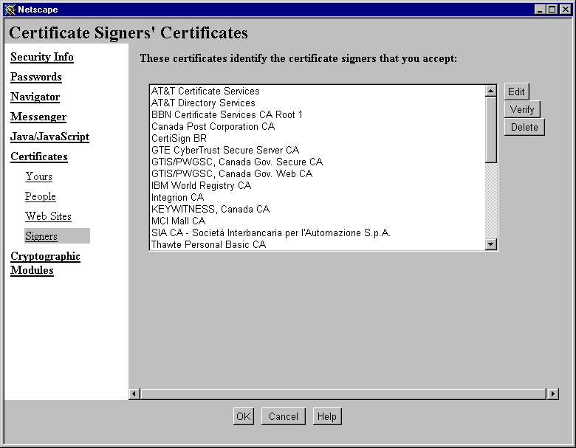Screen dimensions: 576x448
Task: Go to the Passwords section
Action: point(36,77)
